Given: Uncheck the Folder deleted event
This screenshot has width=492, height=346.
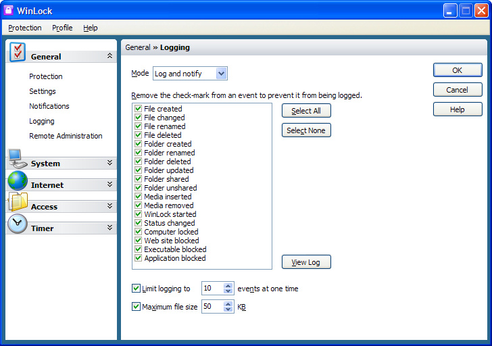Looking at the screenshot, I should point(138,162).
